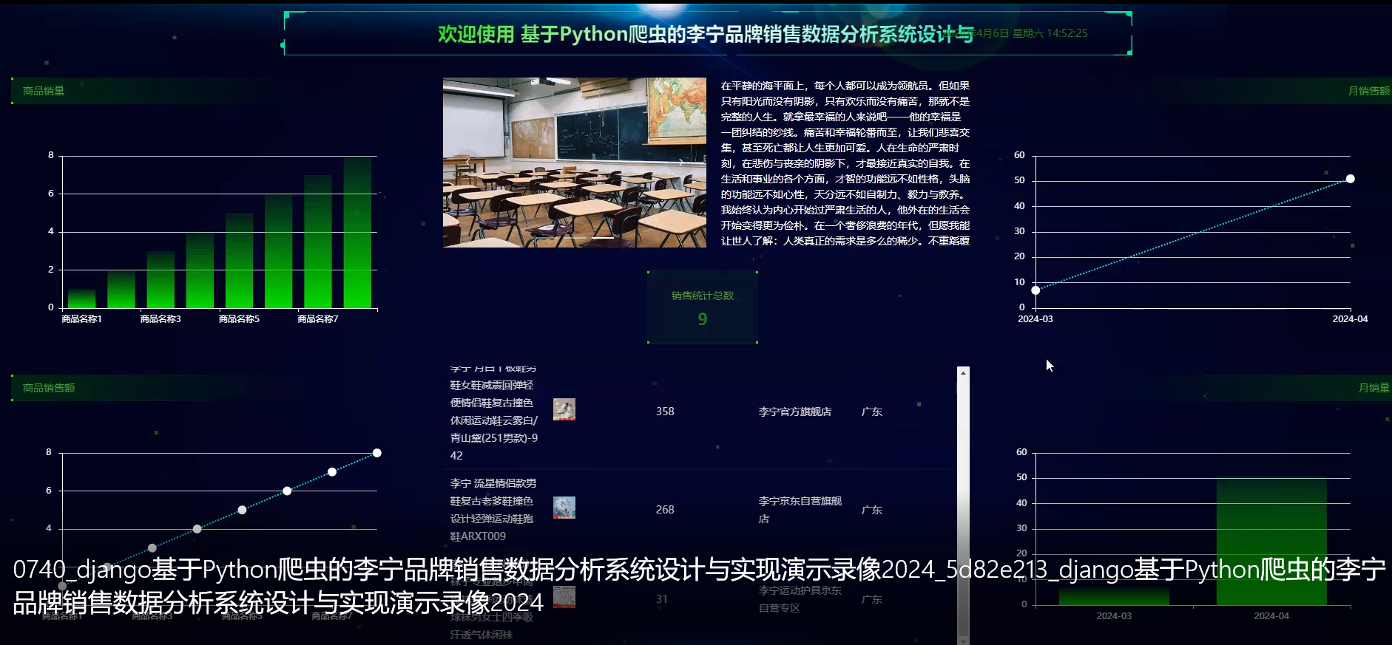Click the point at value 4 in 商品销售额 chart
This screenshot has width=1392, height=645.
coord(197,529)
